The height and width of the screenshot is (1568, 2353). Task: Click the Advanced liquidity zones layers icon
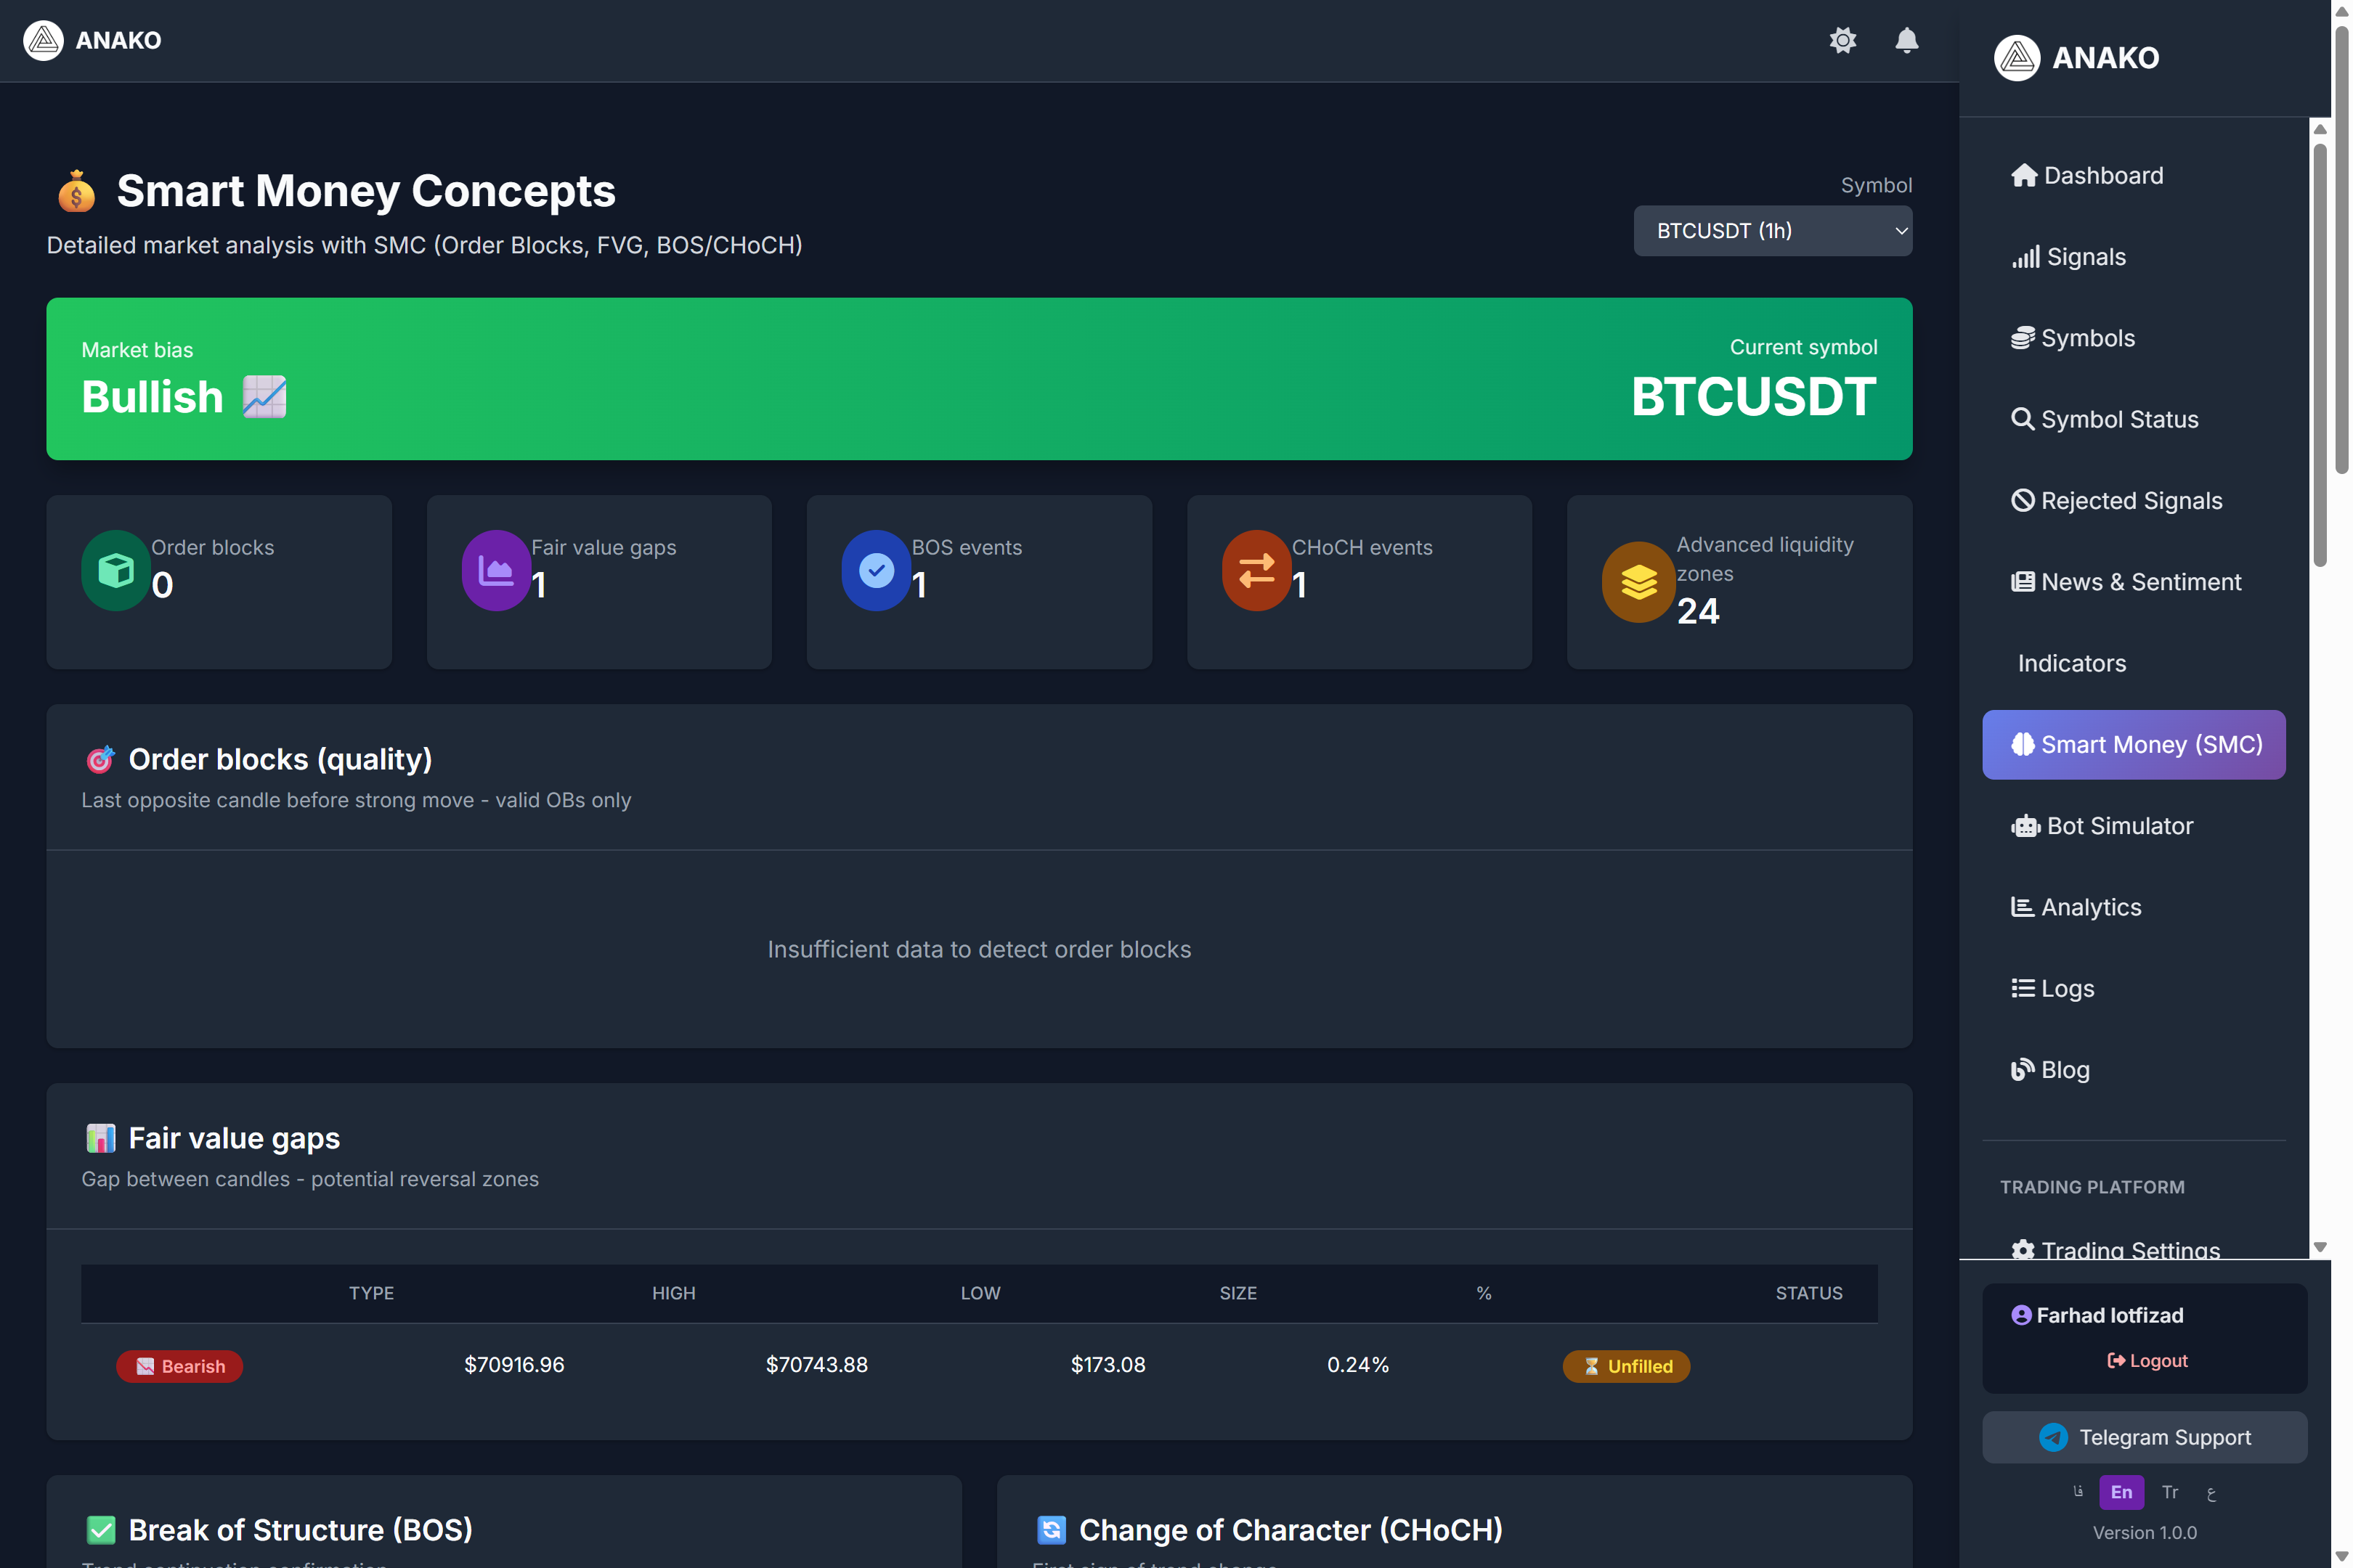tap(1638, 582)
